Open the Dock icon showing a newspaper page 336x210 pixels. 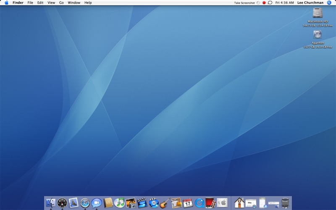pos(176,203)
